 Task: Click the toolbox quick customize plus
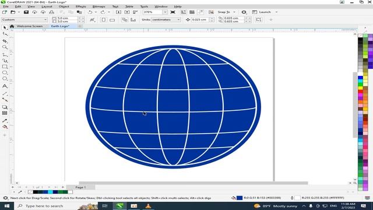click(5, 135)
